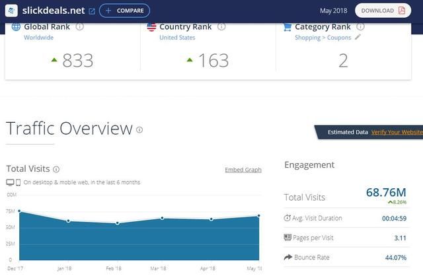Follow the Verify Your Website link
Viewport: 423px width, 278px height.
coord(397,132)
